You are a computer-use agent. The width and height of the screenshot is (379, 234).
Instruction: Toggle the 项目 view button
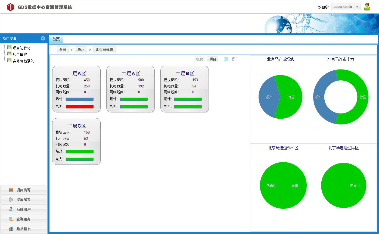[213, 59]
